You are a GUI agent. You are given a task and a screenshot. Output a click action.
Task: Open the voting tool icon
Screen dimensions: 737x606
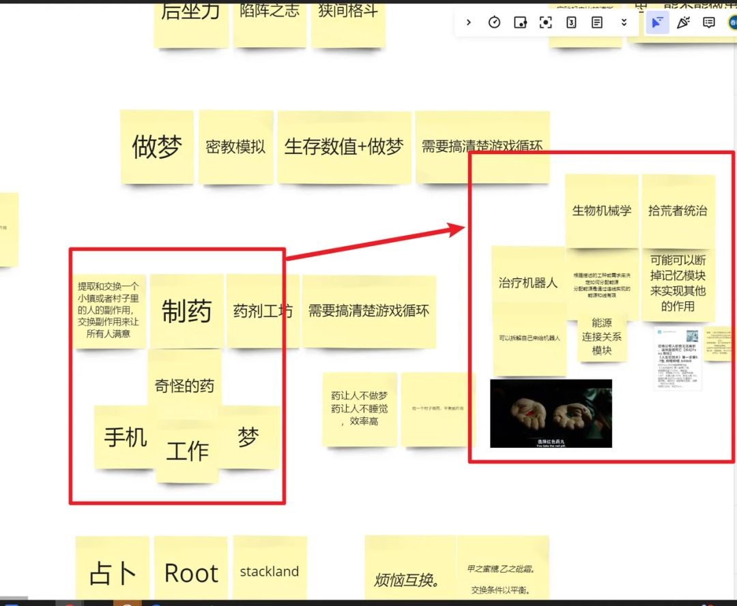pyautogui.click(x=520, y=22)
